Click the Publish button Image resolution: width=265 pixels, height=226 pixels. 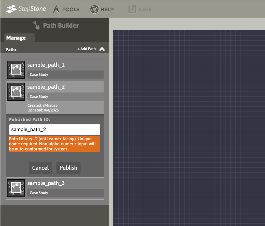[68, 168]
